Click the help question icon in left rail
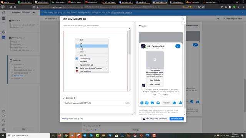The height and width of the screenshot is (138, 246). click(x=3, y=125)
